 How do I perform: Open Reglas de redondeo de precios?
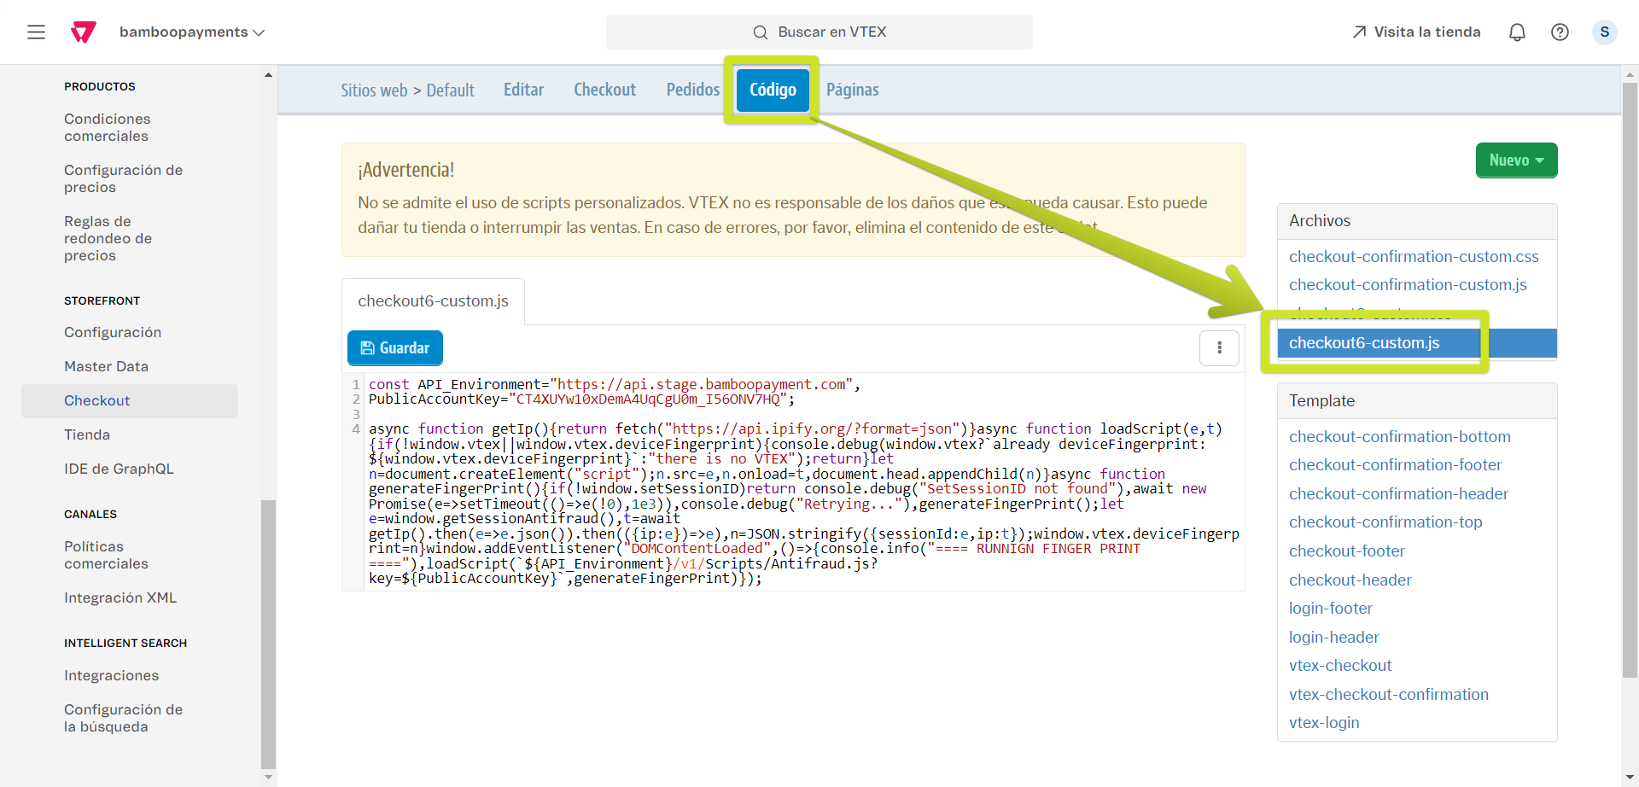[x=108, y=238]
